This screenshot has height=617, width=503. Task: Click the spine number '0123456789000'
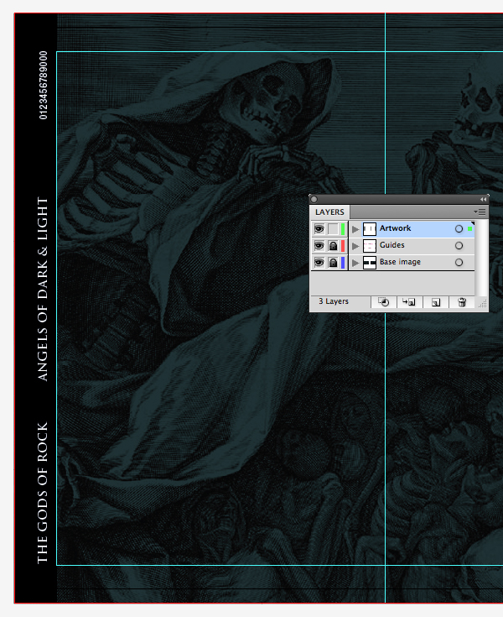click(x=44, y=85)
